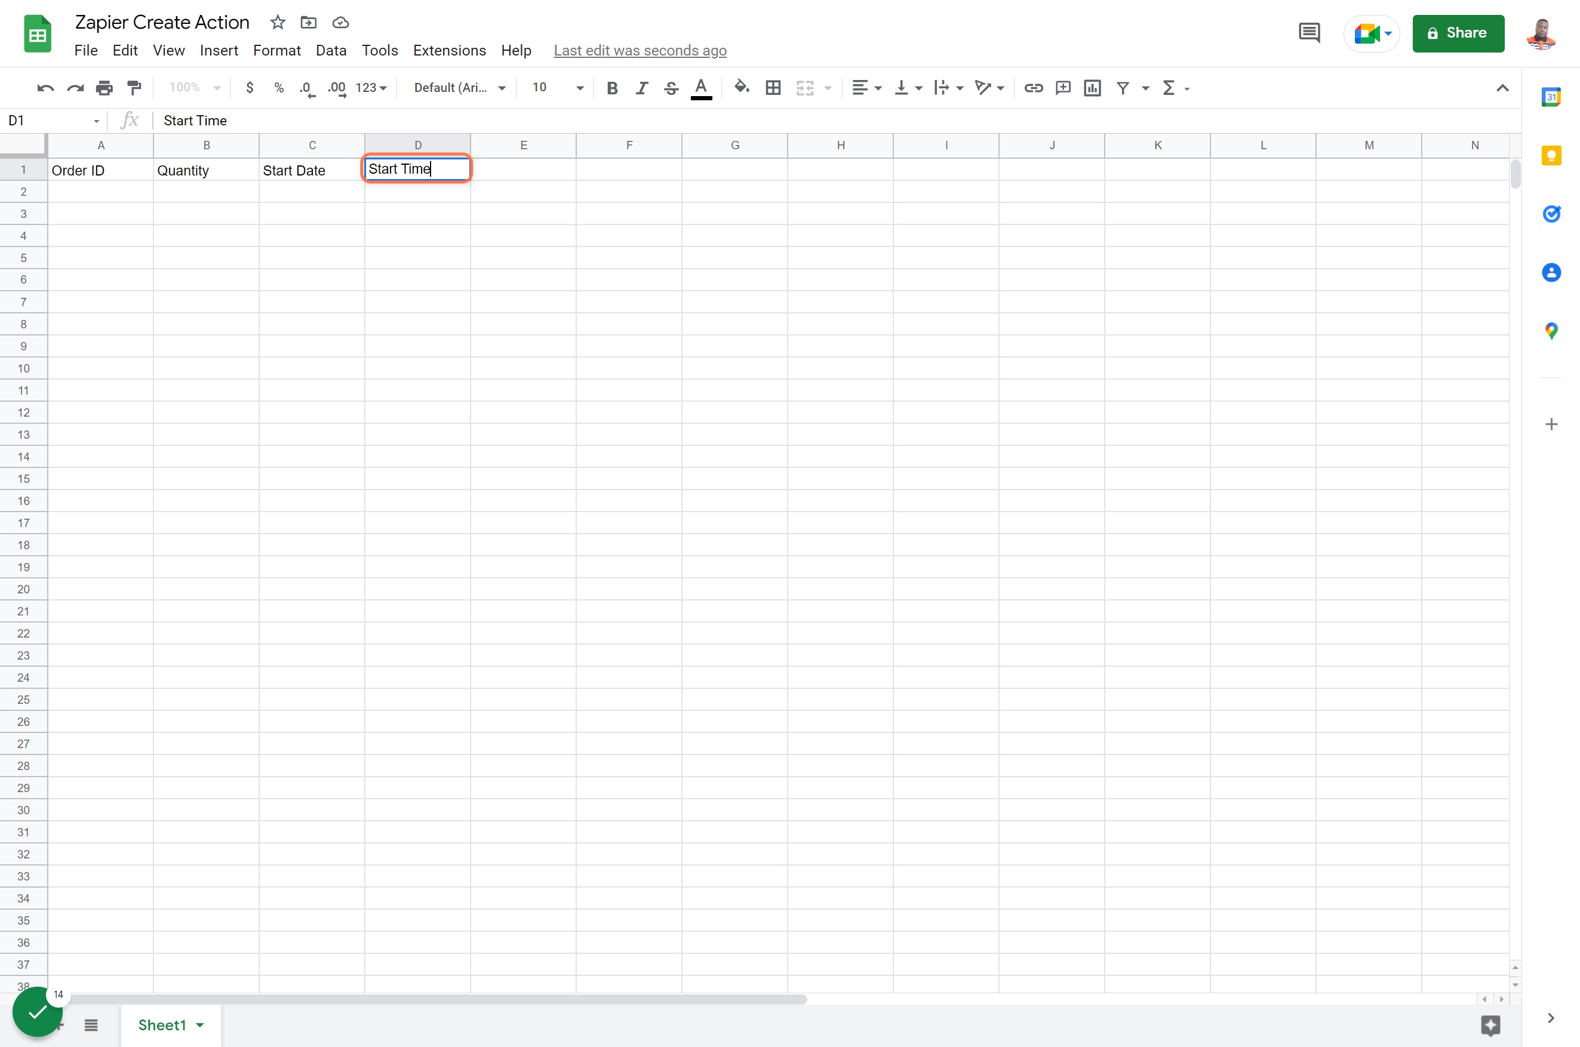Open fill color picker
This screenshot has height=1047, width=1580.
(741, 87)
